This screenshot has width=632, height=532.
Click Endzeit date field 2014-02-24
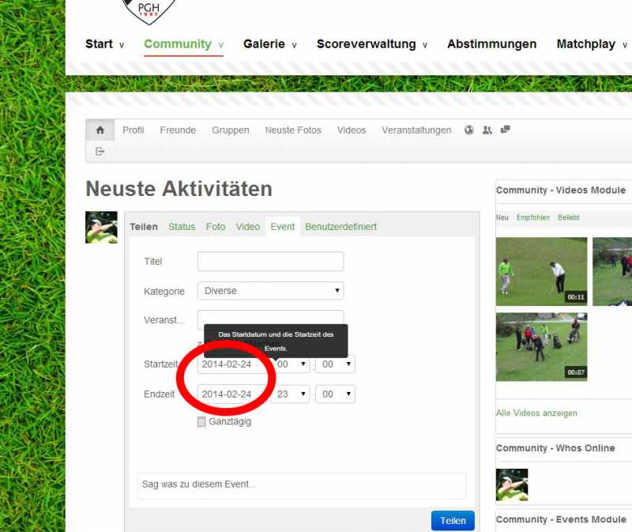pos(232,394)
